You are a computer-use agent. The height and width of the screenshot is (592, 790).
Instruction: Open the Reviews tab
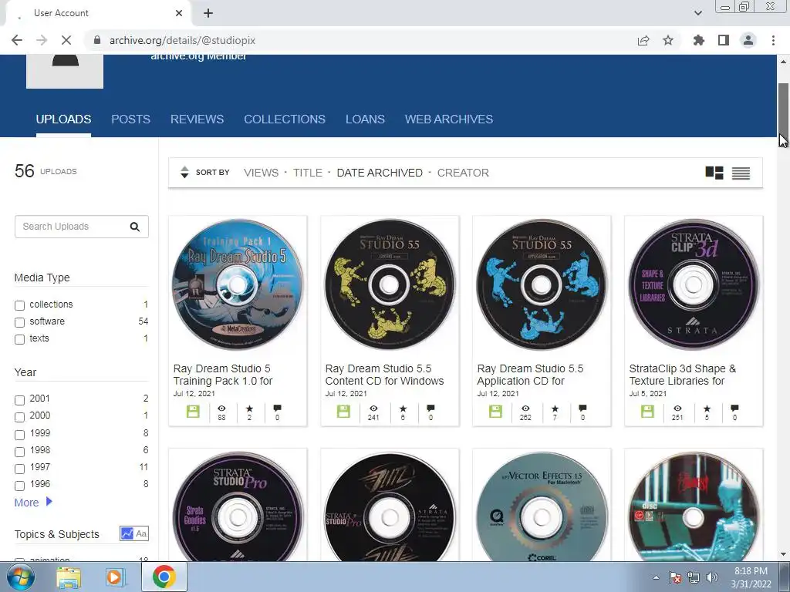pos(197,119)
